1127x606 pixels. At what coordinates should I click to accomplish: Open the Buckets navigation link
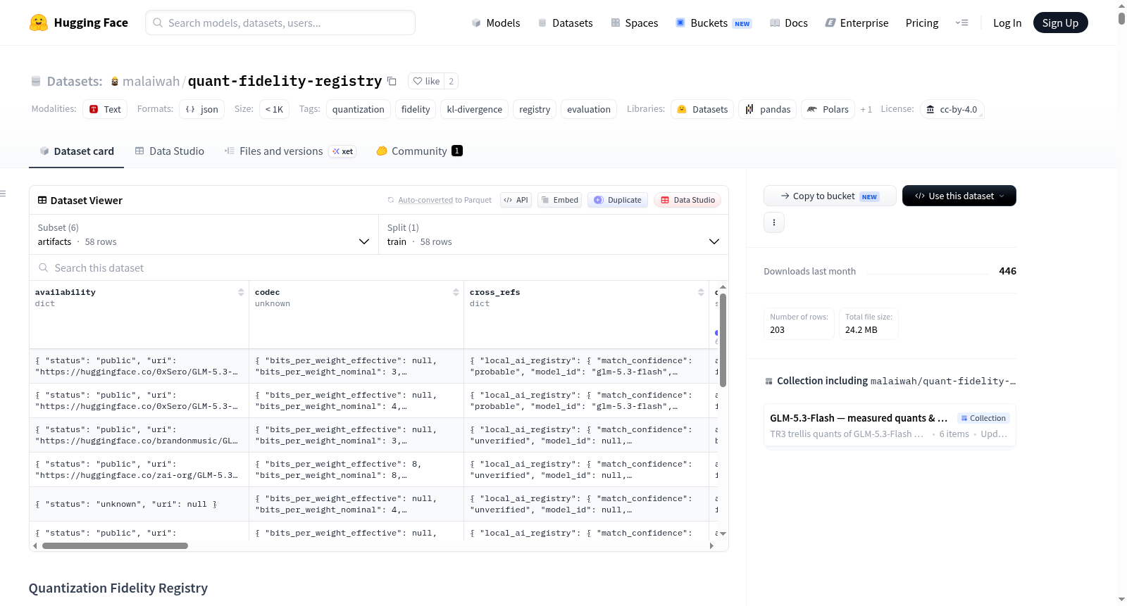(x=714, y=23)
